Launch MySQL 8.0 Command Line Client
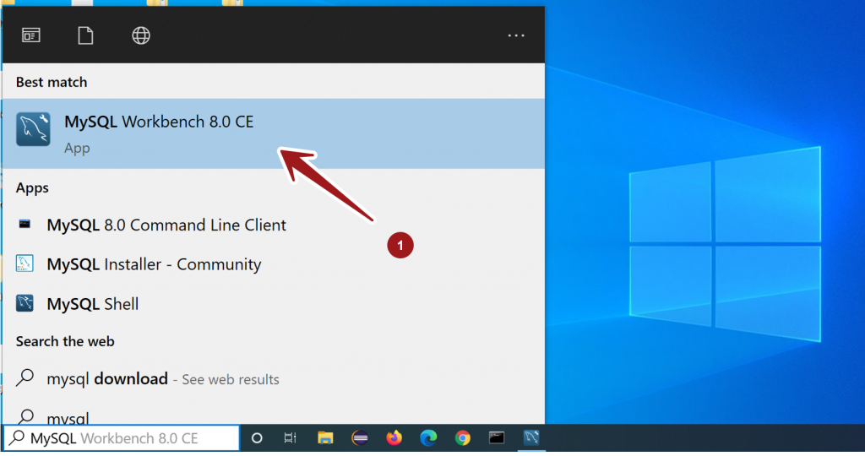The image size is (865, 456). 166,225
